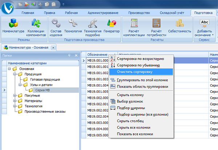Click the Себестоимость coins icon
The width and height of the screenshot is (218, 150).
[x=179, y=24]
